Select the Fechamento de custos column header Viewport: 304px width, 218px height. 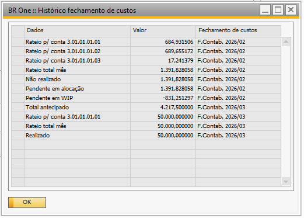coord(238,31)
